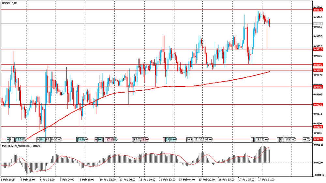Click the 15:30 news event marker
The width and height of the screenshot is (326, 183).
[x=20, y=139]
